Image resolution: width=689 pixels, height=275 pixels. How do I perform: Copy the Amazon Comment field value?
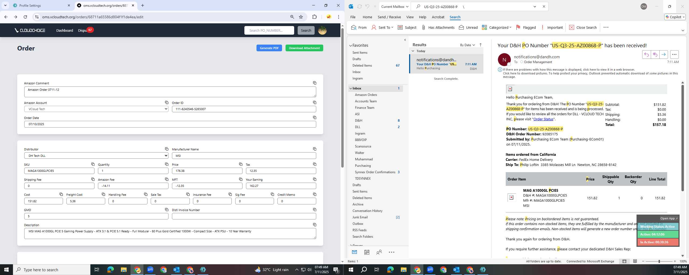[x=314, y=83]
